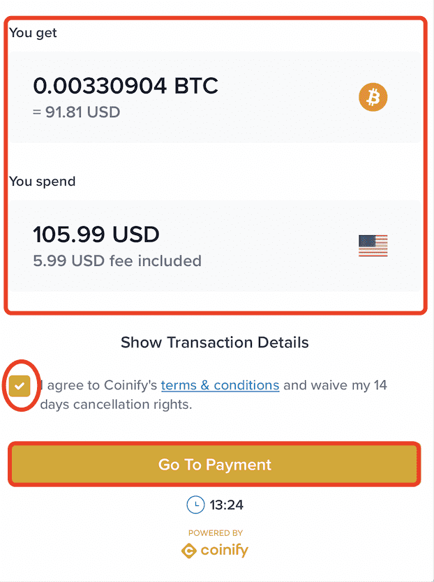Click the You get label
434x582 pixels.
pos(33,33)
